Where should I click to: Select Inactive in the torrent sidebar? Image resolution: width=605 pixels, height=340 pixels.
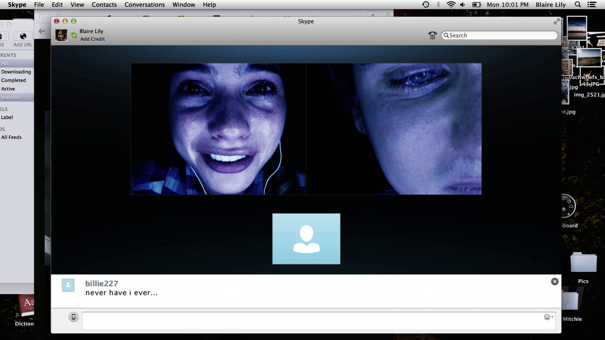coord(17,97)
